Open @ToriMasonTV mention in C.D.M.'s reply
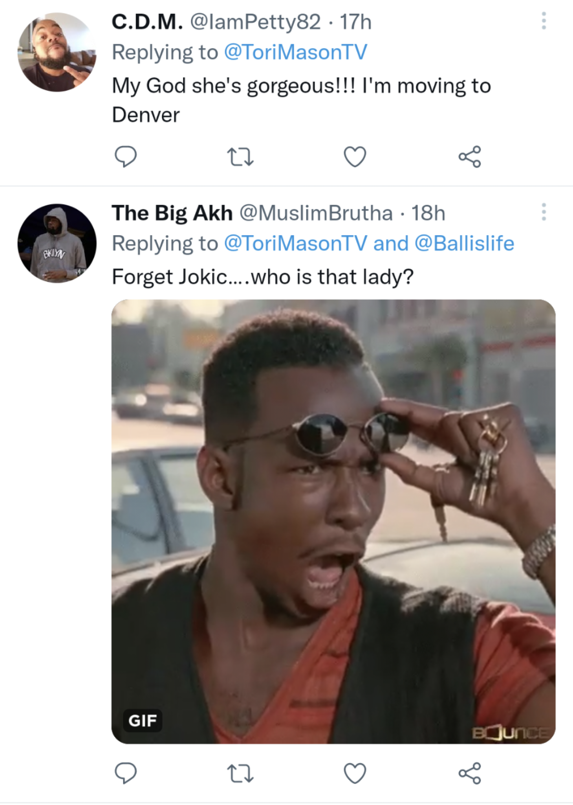This screenshot has height=805, width=573. 295,52
